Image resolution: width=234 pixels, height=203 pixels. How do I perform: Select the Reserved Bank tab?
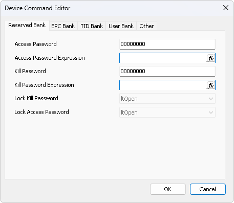pos(27,26)
